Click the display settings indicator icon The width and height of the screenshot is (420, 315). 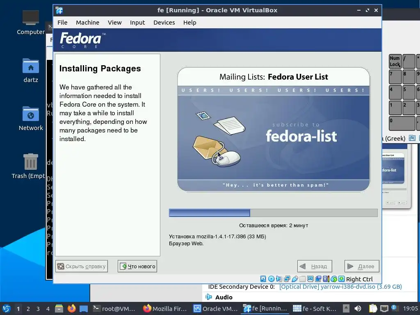[310, 279]
